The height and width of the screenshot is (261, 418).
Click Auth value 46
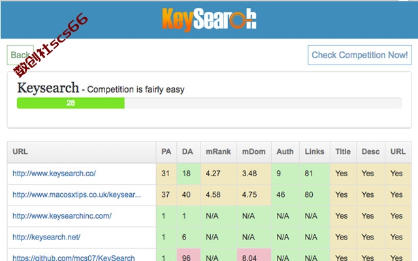click(x=281, y=194)
